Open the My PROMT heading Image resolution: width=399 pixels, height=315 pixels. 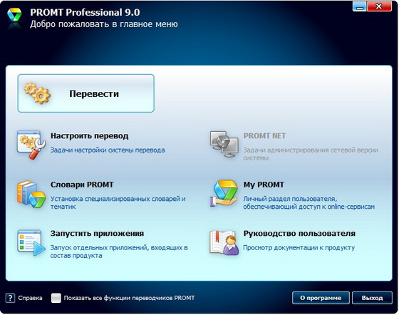264,185
